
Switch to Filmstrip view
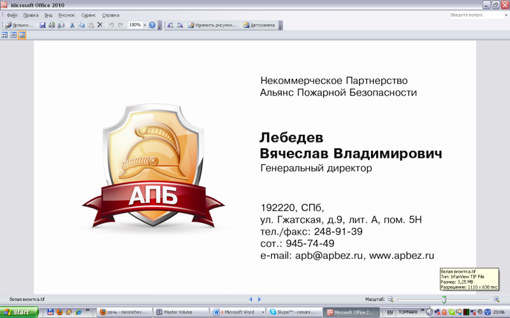pyautogui.click(x=13, y=35)
